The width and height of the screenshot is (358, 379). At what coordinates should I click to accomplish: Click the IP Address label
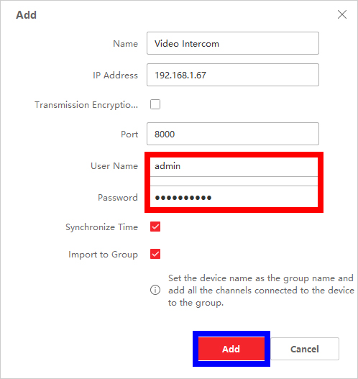coord(115,76)
